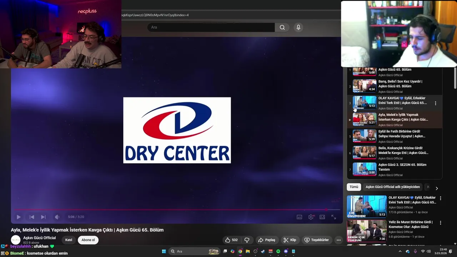Open recommended video Yeliz ile Murat thumbnail

point(367,231)
